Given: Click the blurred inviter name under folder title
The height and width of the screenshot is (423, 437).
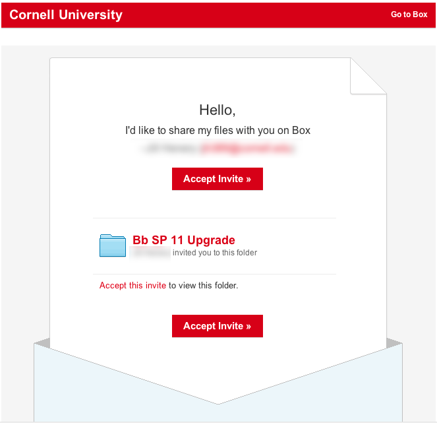Looking at the screenshot, I should [151, 253].
